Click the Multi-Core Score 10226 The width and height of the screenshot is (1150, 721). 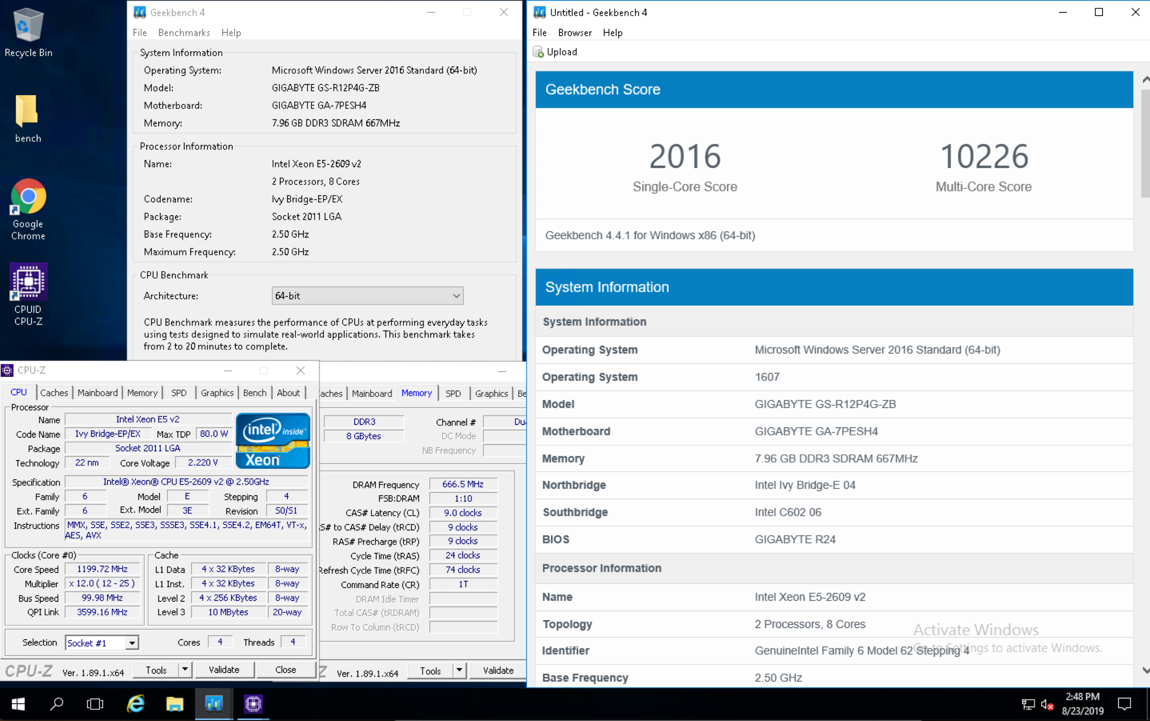point(984,156)
